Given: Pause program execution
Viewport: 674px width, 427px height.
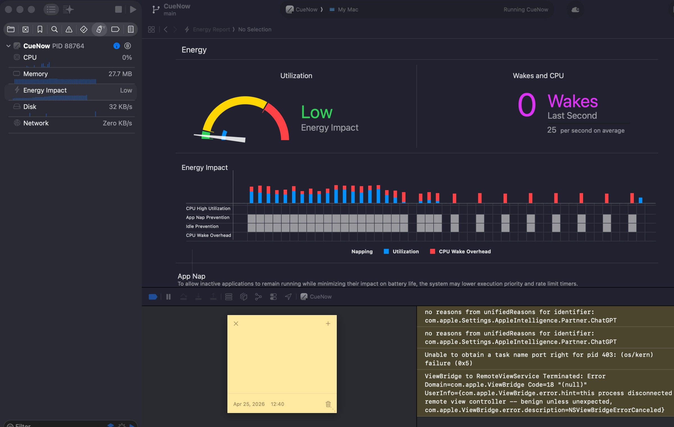Looking at the screenshot, I should (168, 297).
